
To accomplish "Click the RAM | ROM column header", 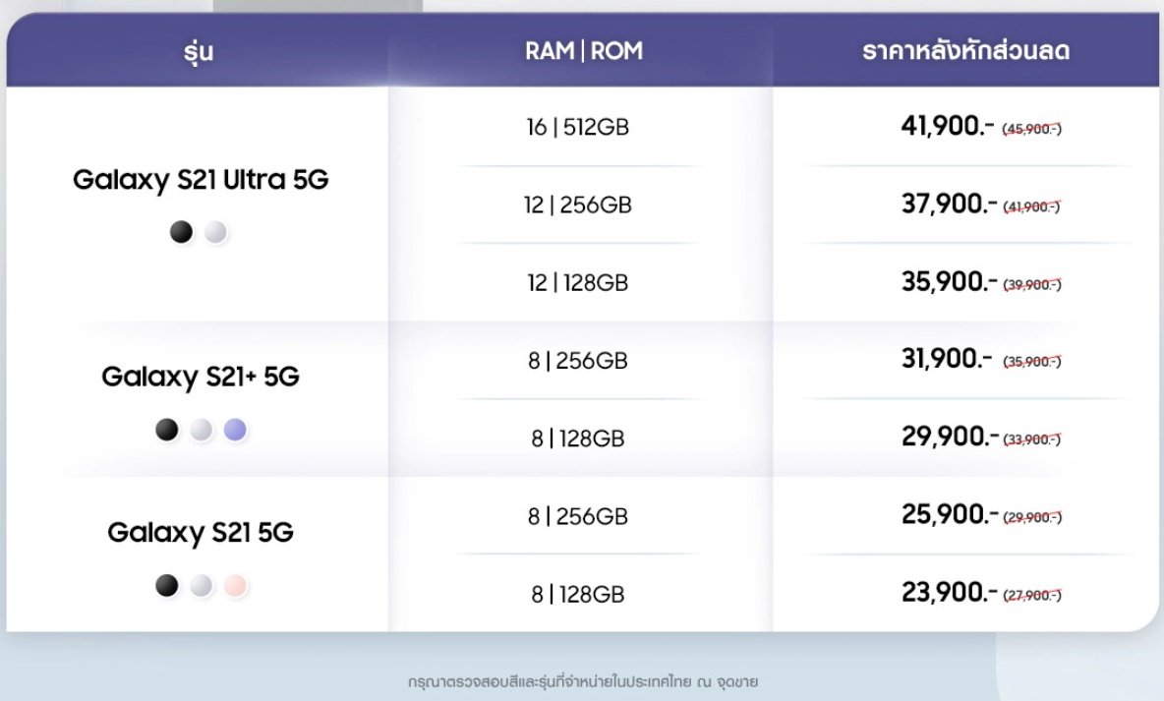I will [584, 50].
